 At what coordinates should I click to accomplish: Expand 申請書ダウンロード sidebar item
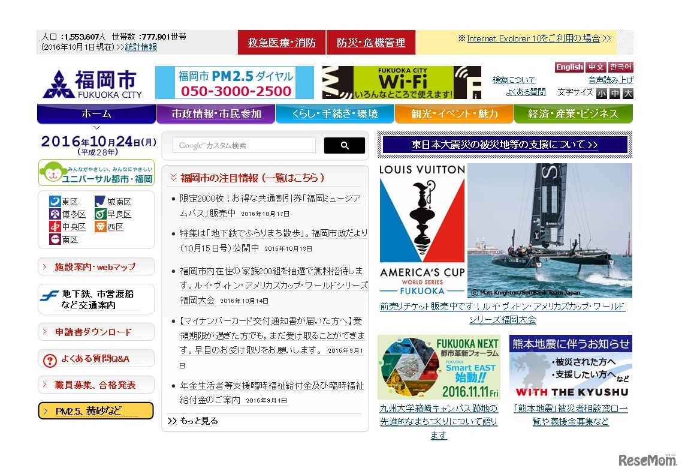(x=96, y=332)
